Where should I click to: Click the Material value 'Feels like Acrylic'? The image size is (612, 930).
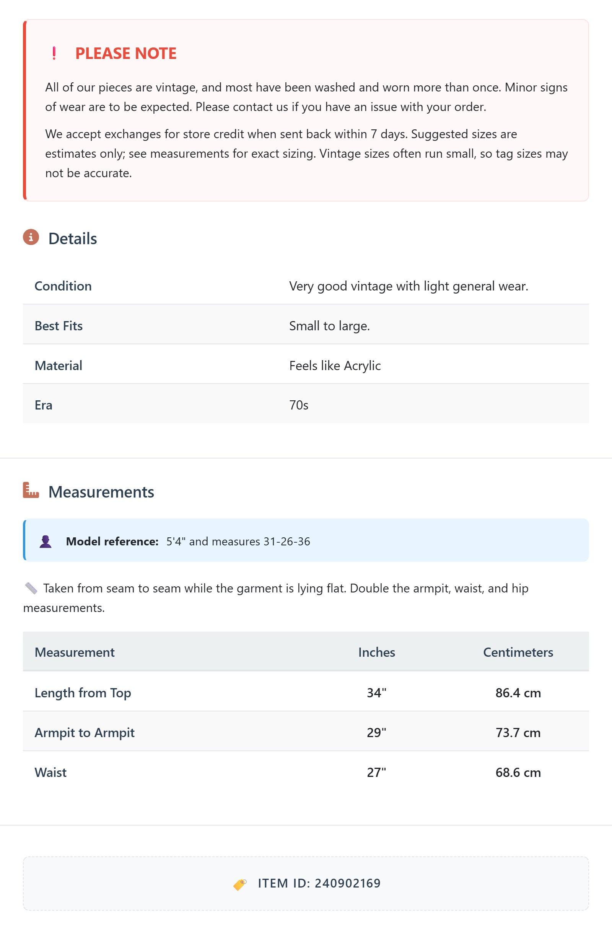(x=335, y=366)
